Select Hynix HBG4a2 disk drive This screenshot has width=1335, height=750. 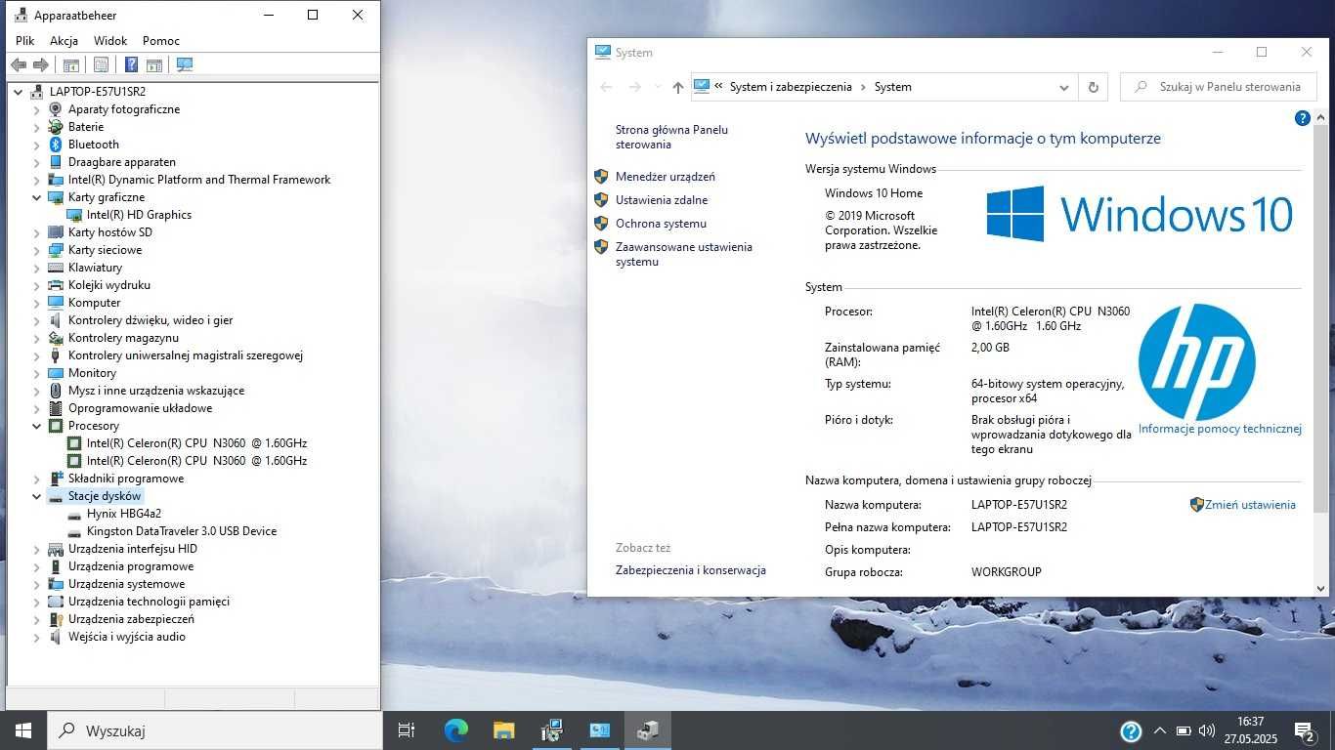(x=124, y=514)
